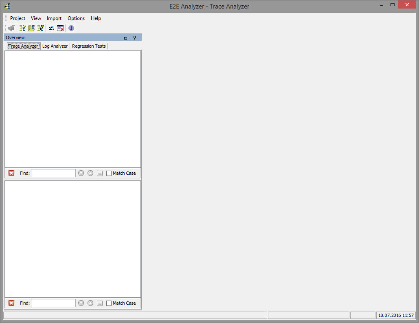
Task: Switch to the Log Analyzer tab
Action: (x=55, y=46)
